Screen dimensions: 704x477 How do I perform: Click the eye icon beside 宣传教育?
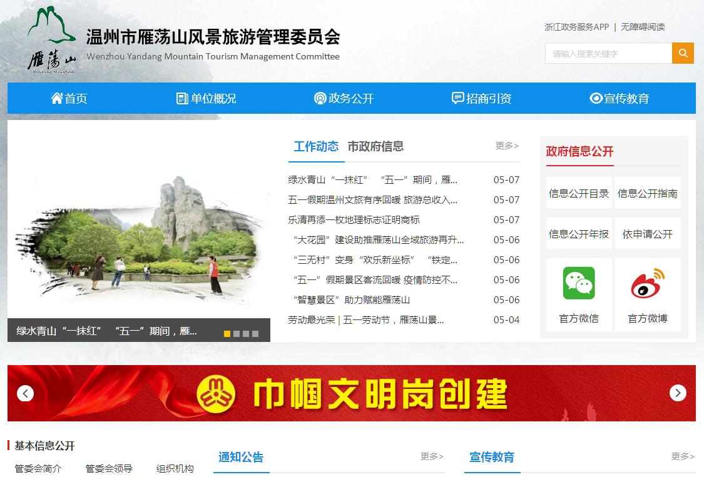tap(596, 98)
